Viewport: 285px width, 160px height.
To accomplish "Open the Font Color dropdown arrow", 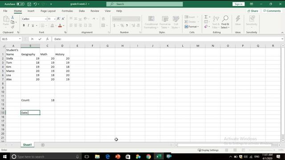I will coord(64,26).
